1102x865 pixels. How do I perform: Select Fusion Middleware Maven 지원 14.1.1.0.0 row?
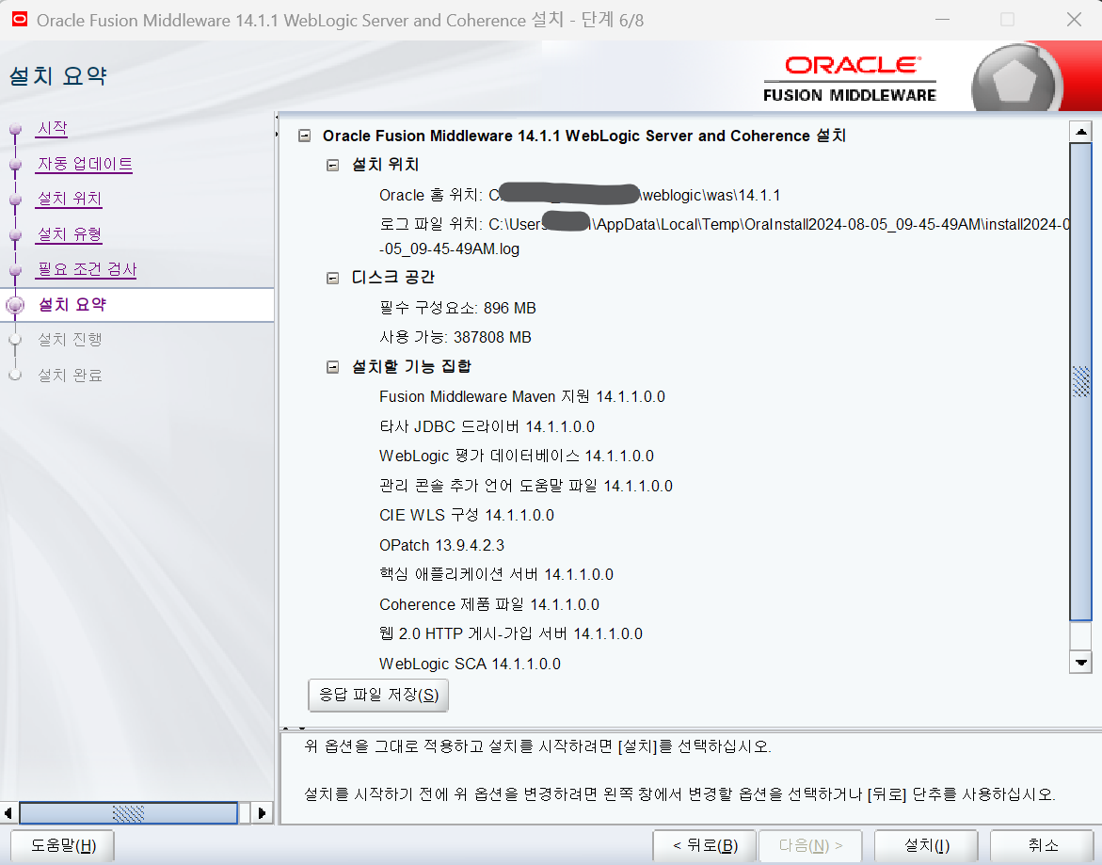(522, 397)
